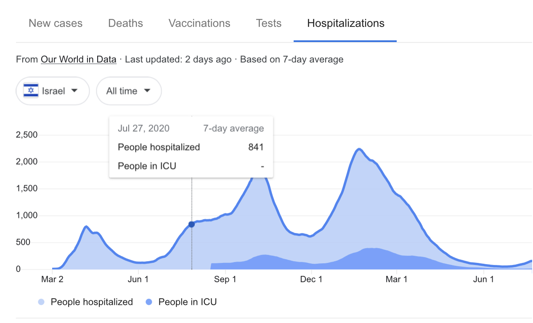
Task: Select the Hospitalizations tab
Action: pyautogui.click(x=345, y=23)
